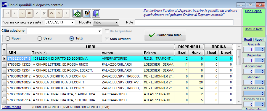Sort by Editore column header

coord(159,53)
